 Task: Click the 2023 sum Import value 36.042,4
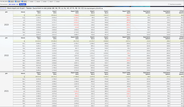[54, 15]
